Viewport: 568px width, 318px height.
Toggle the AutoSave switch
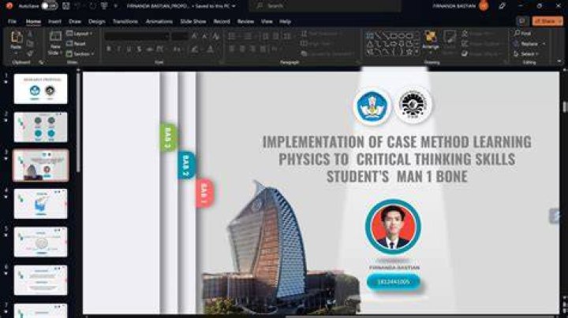(x=49, y=6)
